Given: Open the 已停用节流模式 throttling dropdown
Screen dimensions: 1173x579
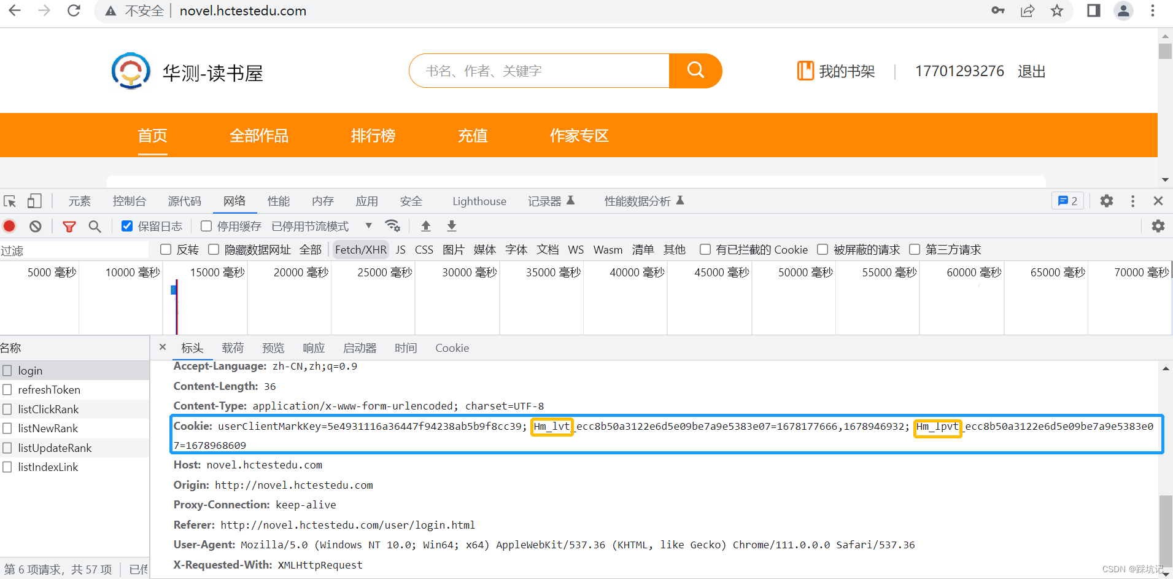Looking at the screenshot, I should 368,225.
